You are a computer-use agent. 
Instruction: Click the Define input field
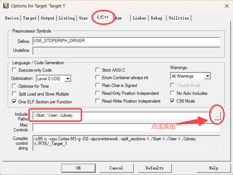pyautogui.click(x=126, y=41)
